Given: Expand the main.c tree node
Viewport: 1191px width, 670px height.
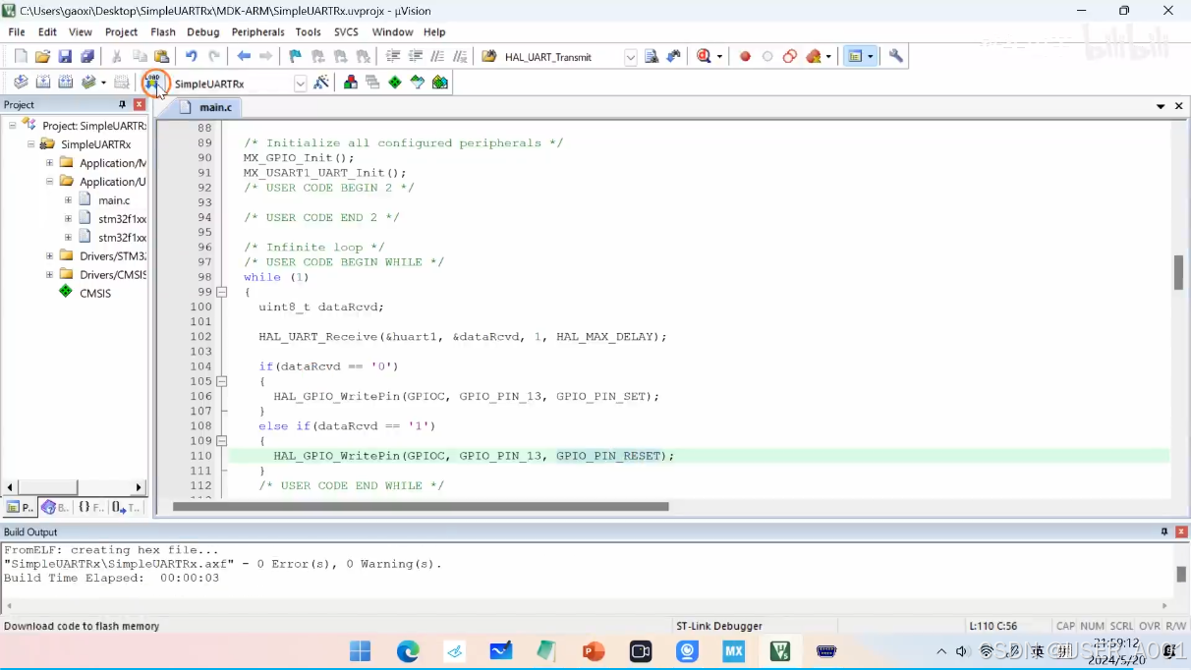Looking at the screenshot, I should coord(68,200).
